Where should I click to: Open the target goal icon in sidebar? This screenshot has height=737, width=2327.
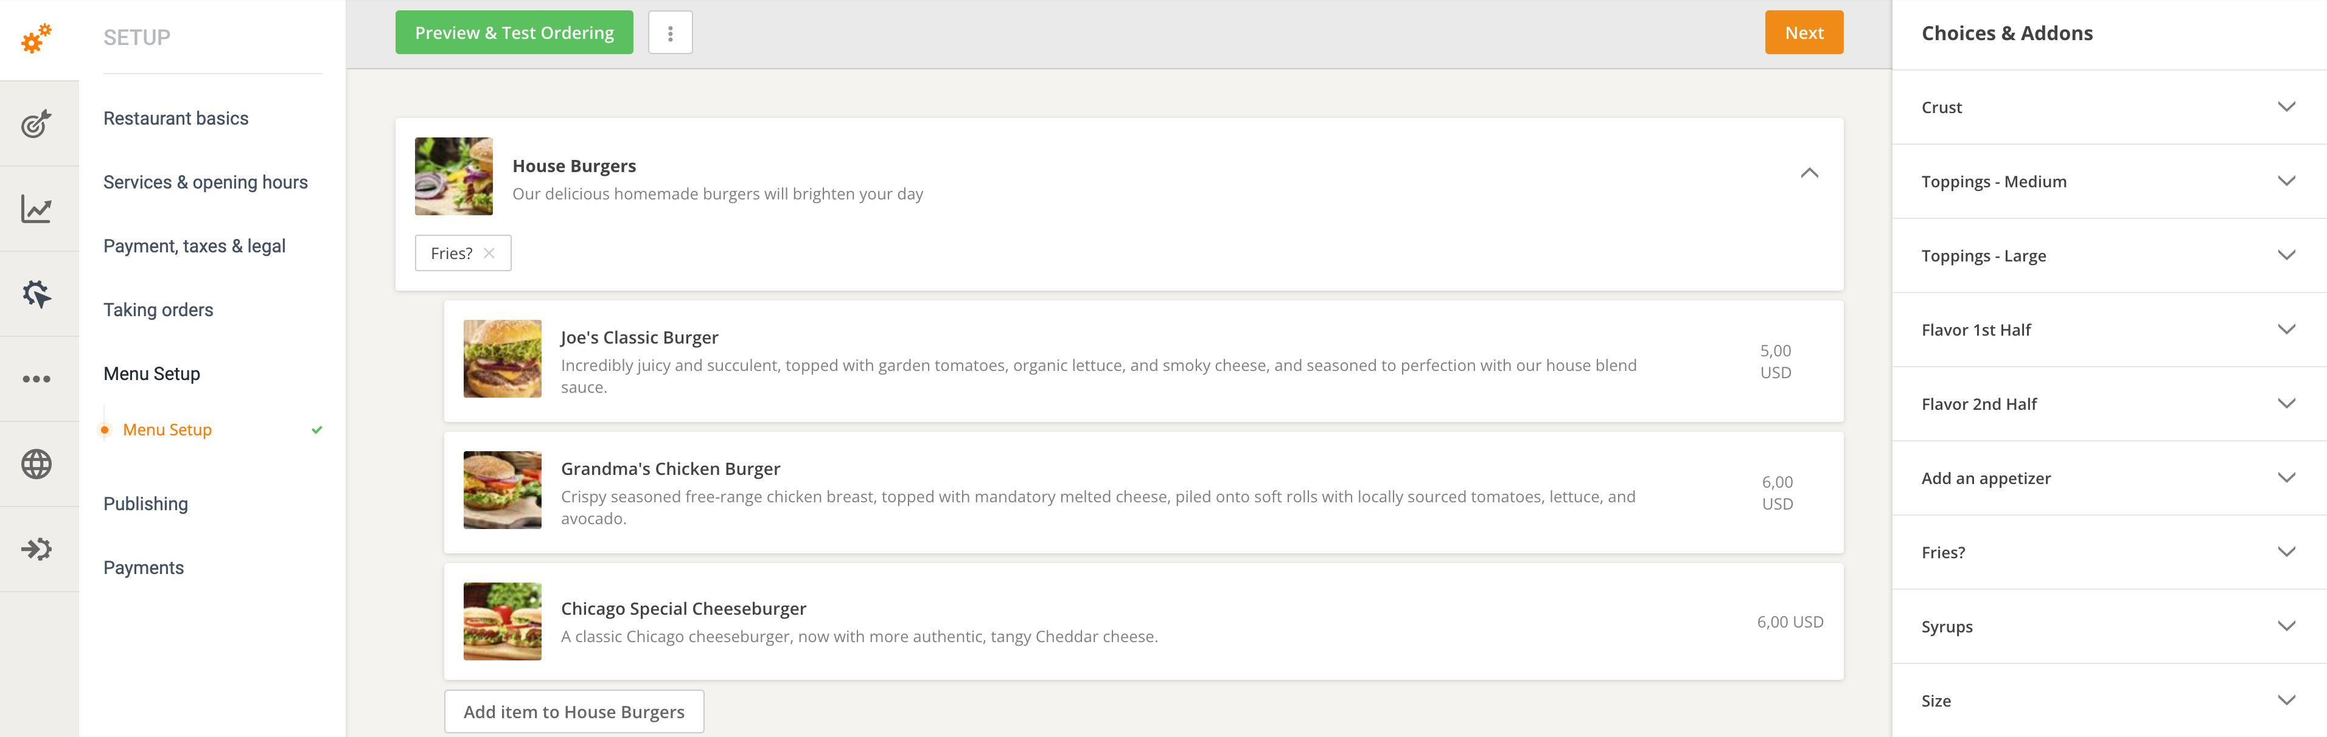pos(37,123)
